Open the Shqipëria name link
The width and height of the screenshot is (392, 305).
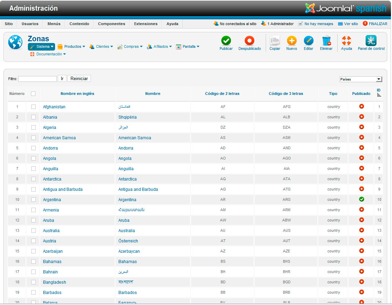click(x=127, y=117)
